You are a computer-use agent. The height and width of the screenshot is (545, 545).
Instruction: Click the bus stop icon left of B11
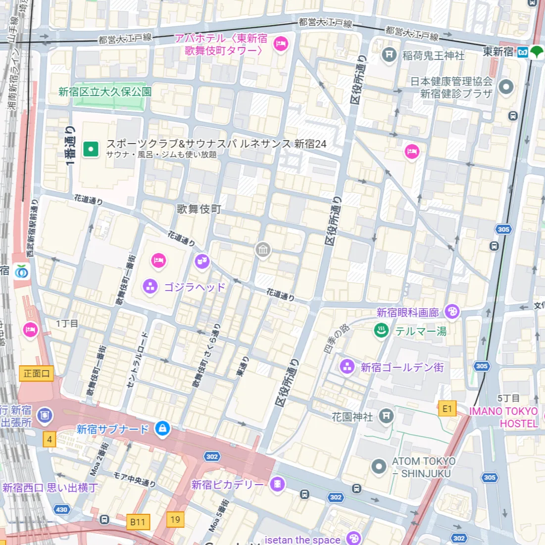104,520
